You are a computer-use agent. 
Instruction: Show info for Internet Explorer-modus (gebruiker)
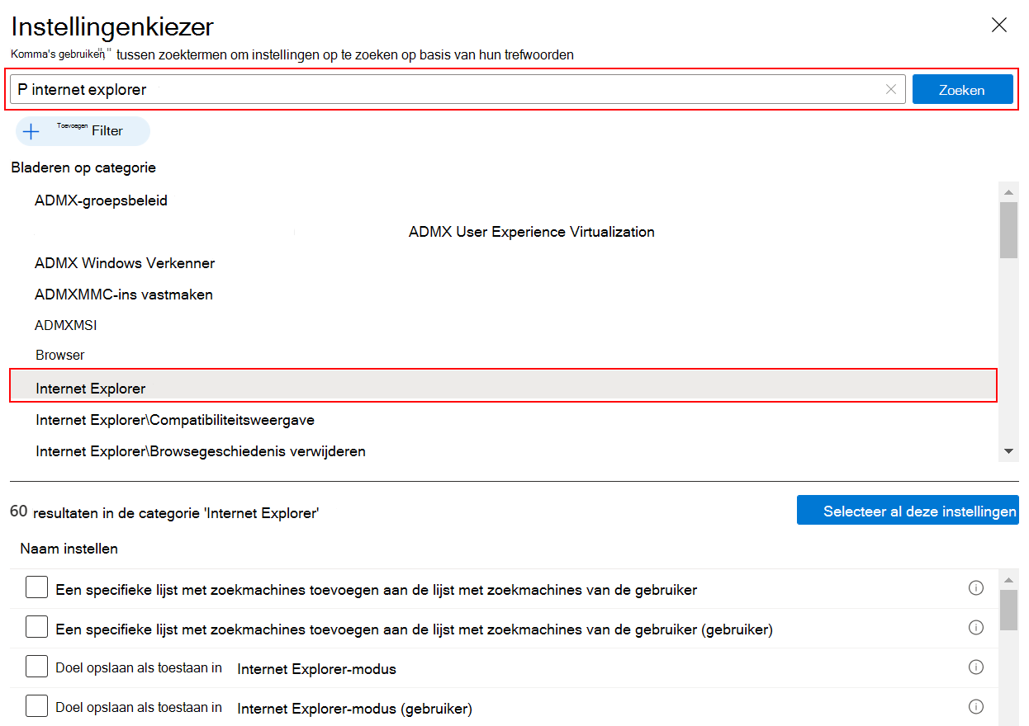click(976, 707)
